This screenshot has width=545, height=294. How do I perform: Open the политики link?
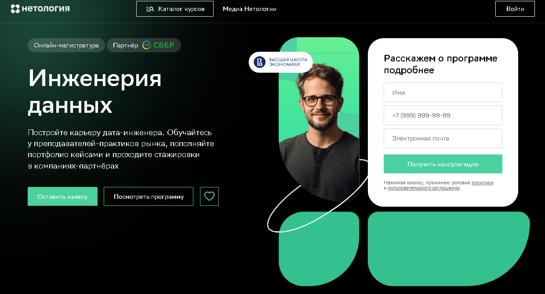click(x=483, y=183)
